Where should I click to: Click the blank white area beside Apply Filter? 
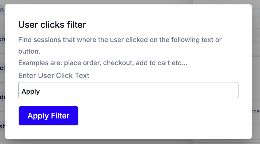158,116
